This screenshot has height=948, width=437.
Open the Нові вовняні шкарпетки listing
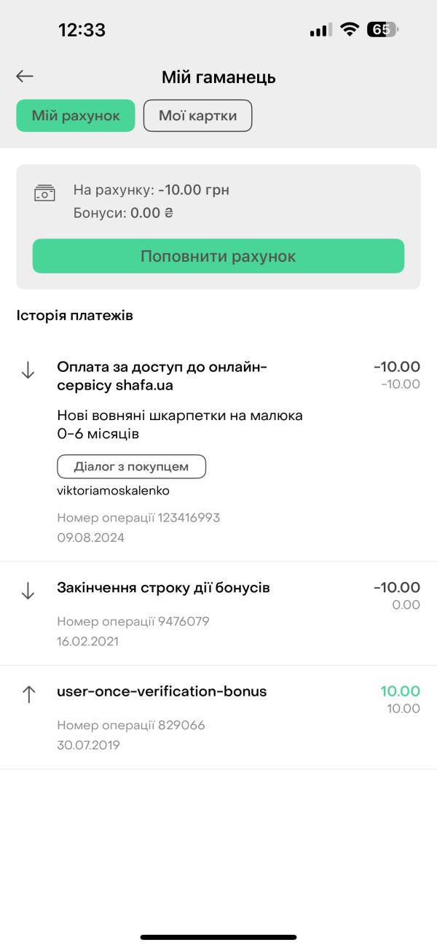pyautogui.click(x=179, y=424)
